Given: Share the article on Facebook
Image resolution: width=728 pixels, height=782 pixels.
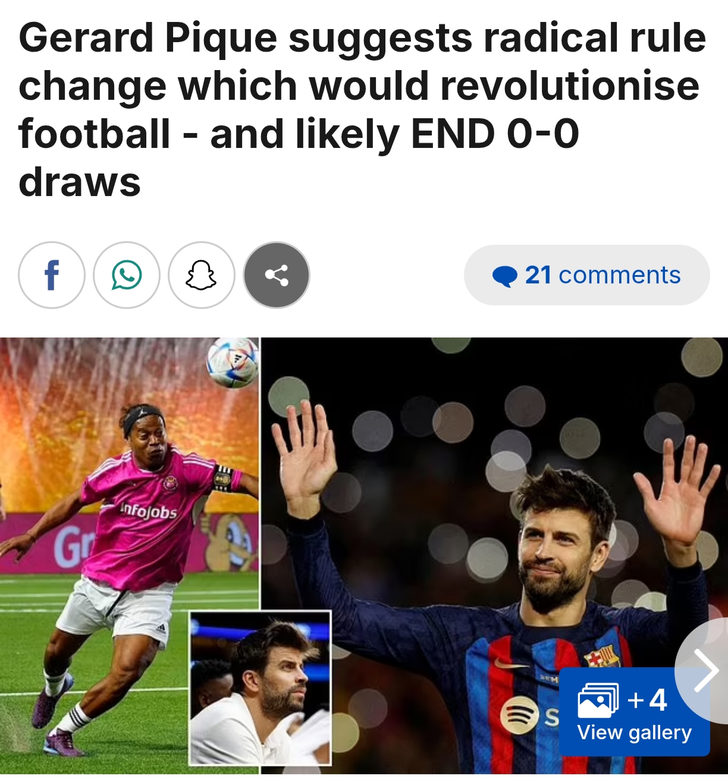Looking at the screenshot, I should pyautogui.click(x=52, y=275).
